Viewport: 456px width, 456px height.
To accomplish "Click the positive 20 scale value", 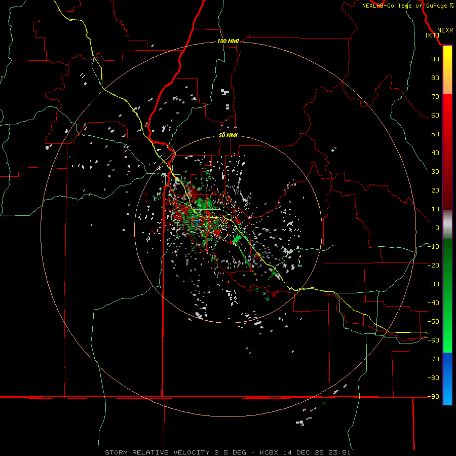I will [x=435, y=191].
